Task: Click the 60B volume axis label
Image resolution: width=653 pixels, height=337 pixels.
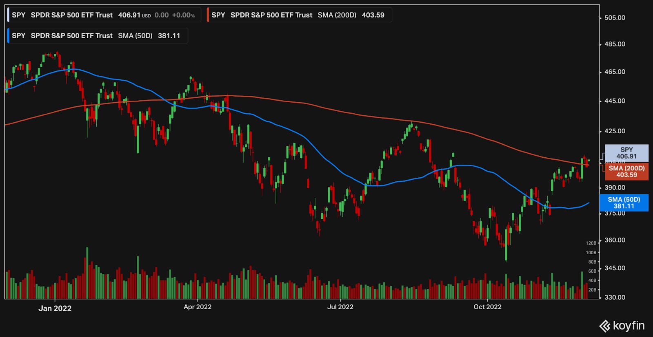Action: point(592,271)
